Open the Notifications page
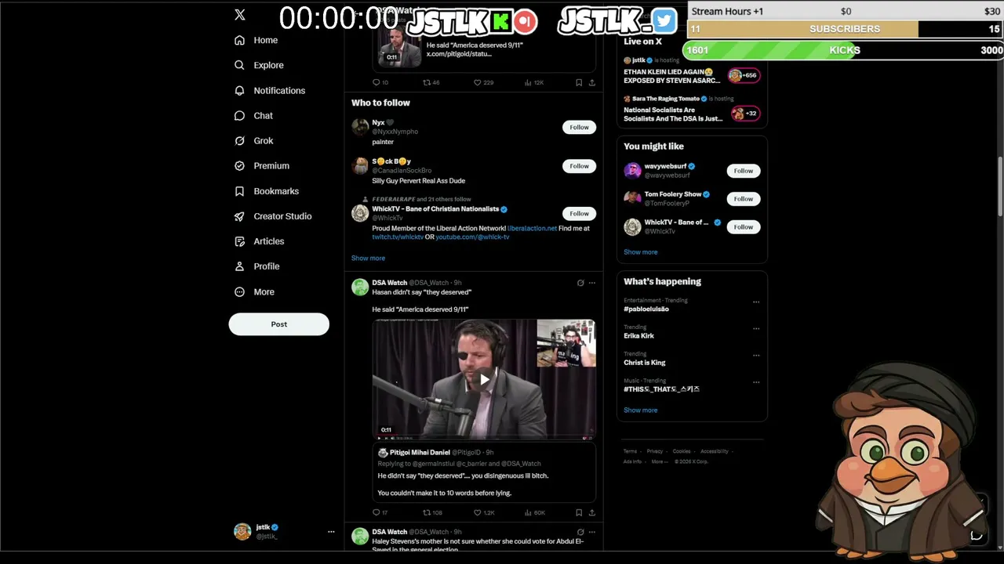Screen dimensions: 1004x564 [x=270, y=91]
